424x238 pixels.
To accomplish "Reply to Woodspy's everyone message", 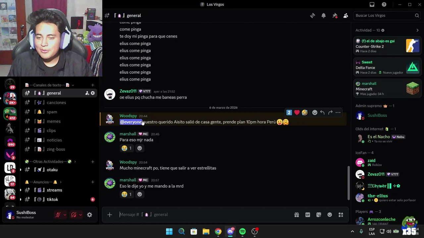I will pos(323,112).
